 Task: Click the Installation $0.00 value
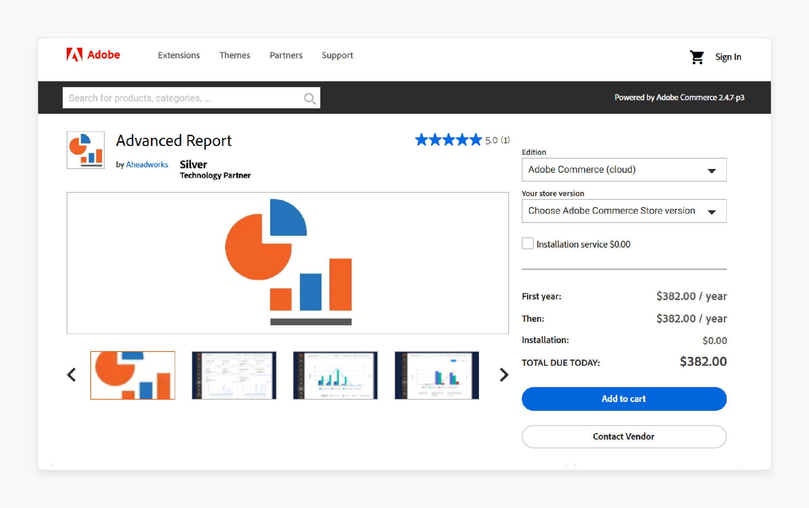715,340
